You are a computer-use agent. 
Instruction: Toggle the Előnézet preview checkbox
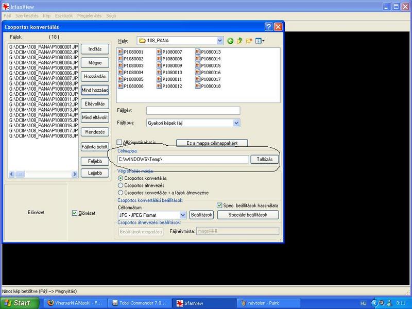[75, 213]
